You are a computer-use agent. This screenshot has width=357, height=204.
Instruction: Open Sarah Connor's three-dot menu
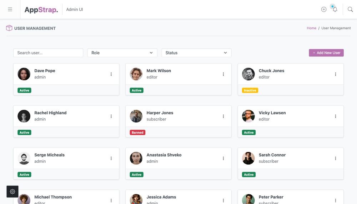coord(336,158)
